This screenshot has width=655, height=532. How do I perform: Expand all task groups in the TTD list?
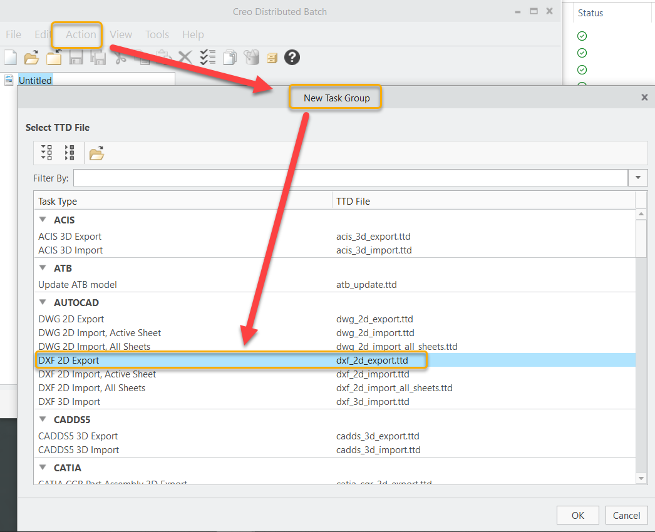[46, 152]
